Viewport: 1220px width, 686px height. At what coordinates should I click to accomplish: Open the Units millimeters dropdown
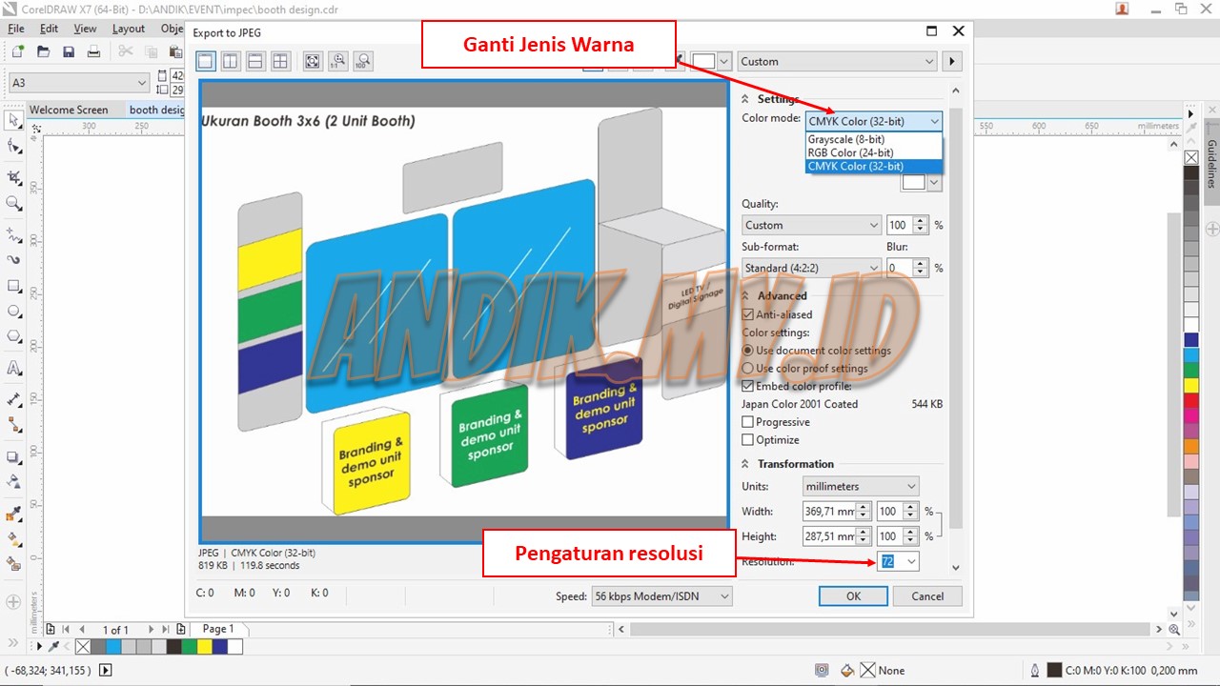(860, 486)
